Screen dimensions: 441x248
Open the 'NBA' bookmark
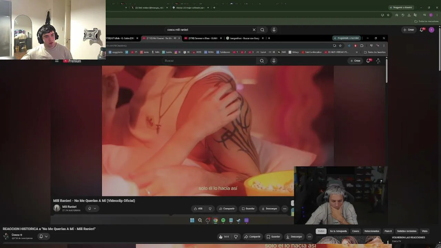(x=155, y=52)
